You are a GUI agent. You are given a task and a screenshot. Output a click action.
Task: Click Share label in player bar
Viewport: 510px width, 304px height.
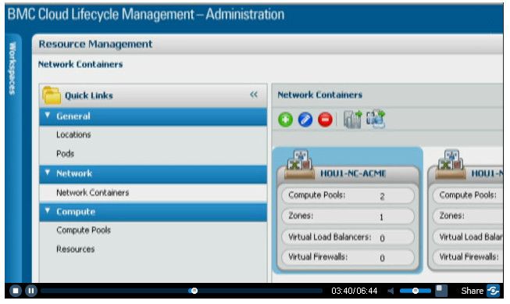(473, 291)
